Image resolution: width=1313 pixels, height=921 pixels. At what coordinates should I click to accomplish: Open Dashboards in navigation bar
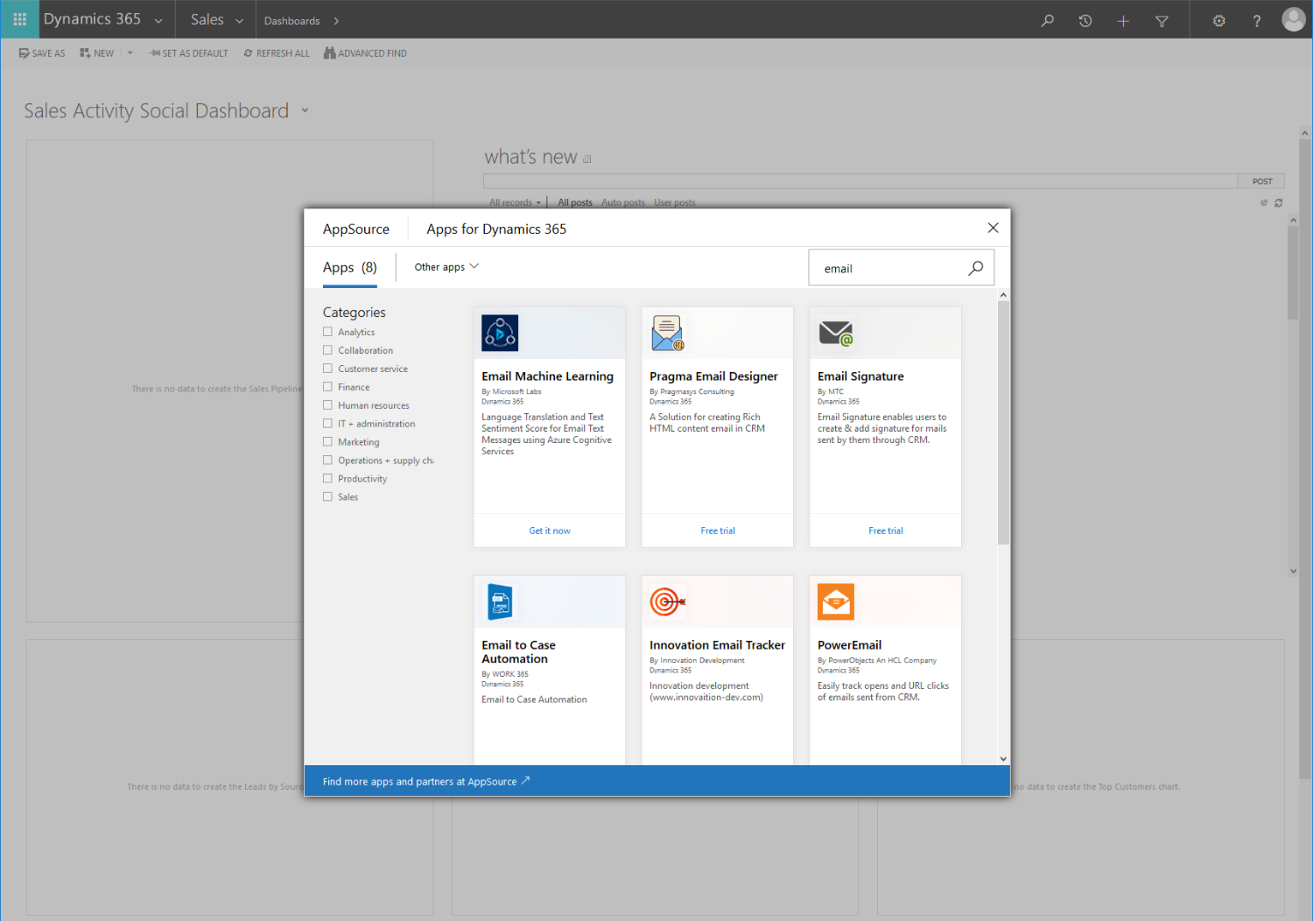(292, 20)
